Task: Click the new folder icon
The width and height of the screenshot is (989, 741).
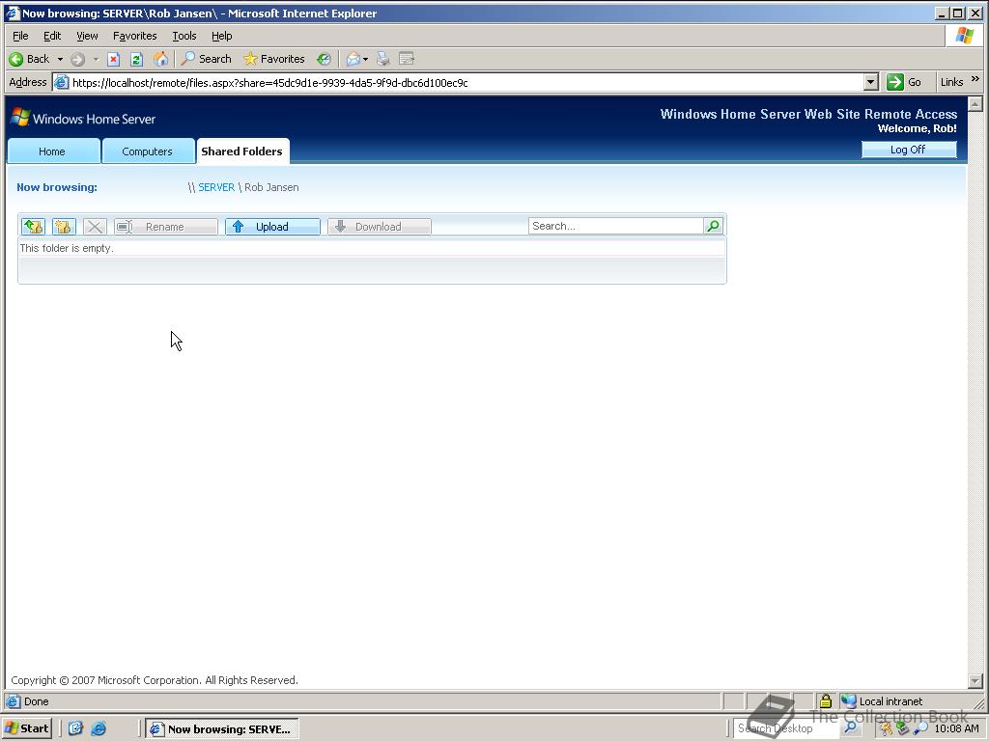Action: [64, 226]
